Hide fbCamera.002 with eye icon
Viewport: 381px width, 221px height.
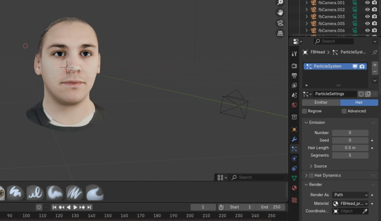(367, 10)
